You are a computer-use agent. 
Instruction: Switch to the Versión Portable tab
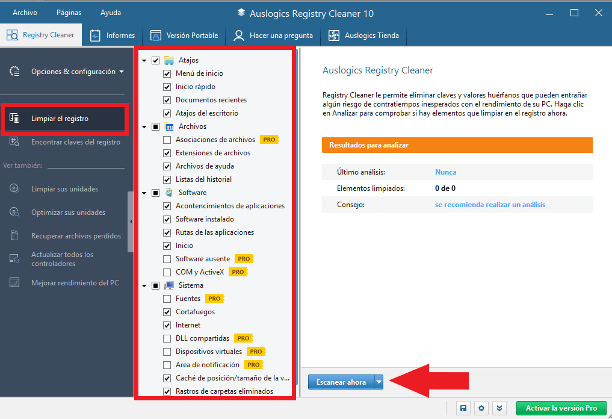tap(184, 36)
